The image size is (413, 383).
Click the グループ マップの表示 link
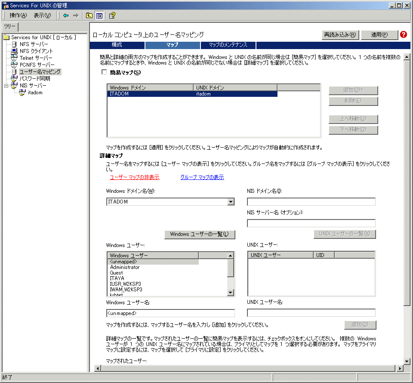point(202,177)
